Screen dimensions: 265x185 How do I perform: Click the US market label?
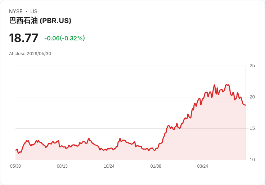tap(34, 12)
